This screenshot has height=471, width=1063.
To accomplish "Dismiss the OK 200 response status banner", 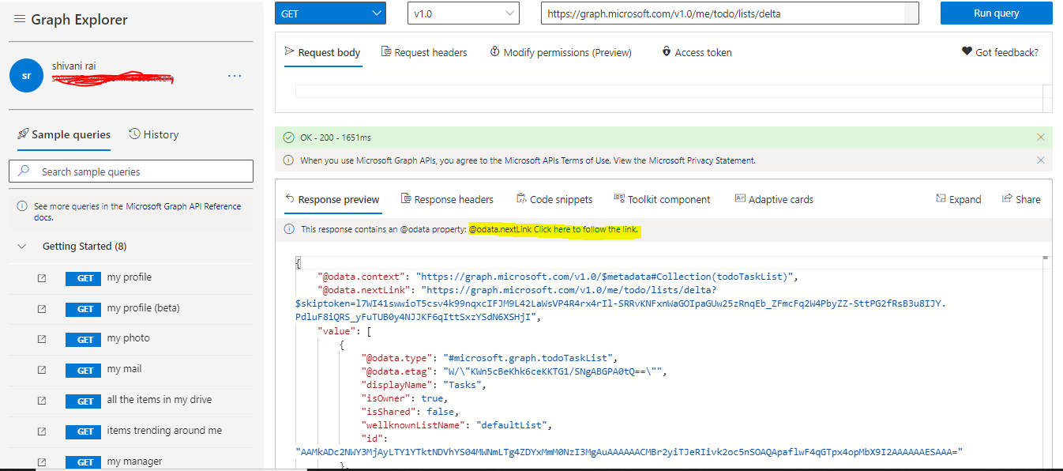I will 1041,136.
